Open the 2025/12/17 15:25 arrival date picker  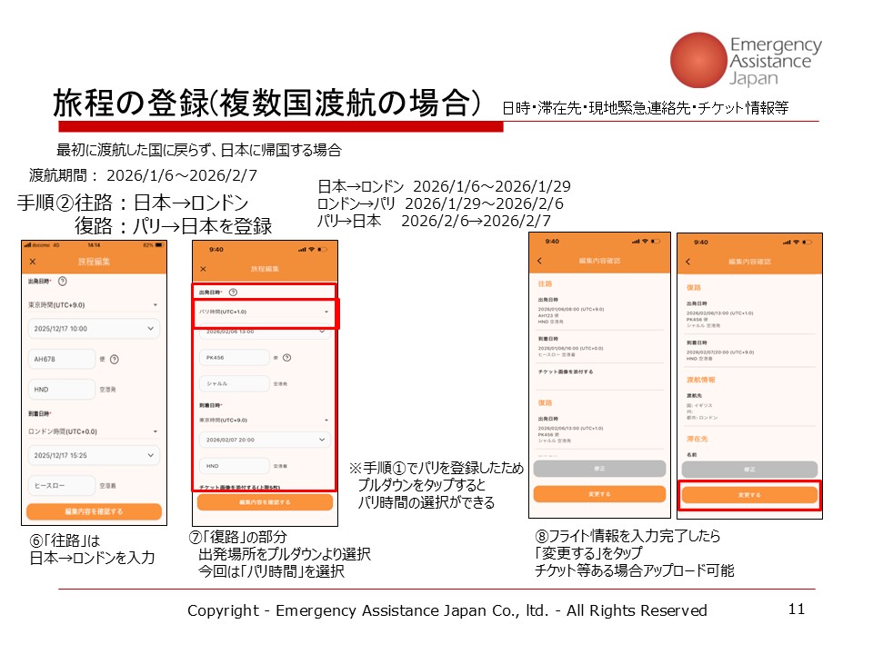93,454
